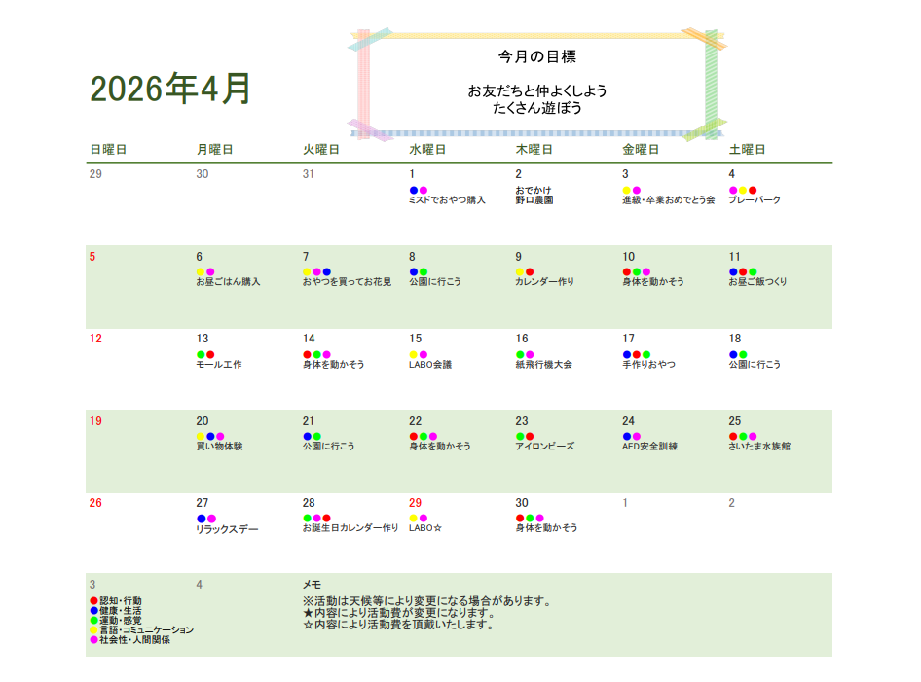Click the 日曜日 column header
This screenshot has width=921, height=682.
coord(108,150)
